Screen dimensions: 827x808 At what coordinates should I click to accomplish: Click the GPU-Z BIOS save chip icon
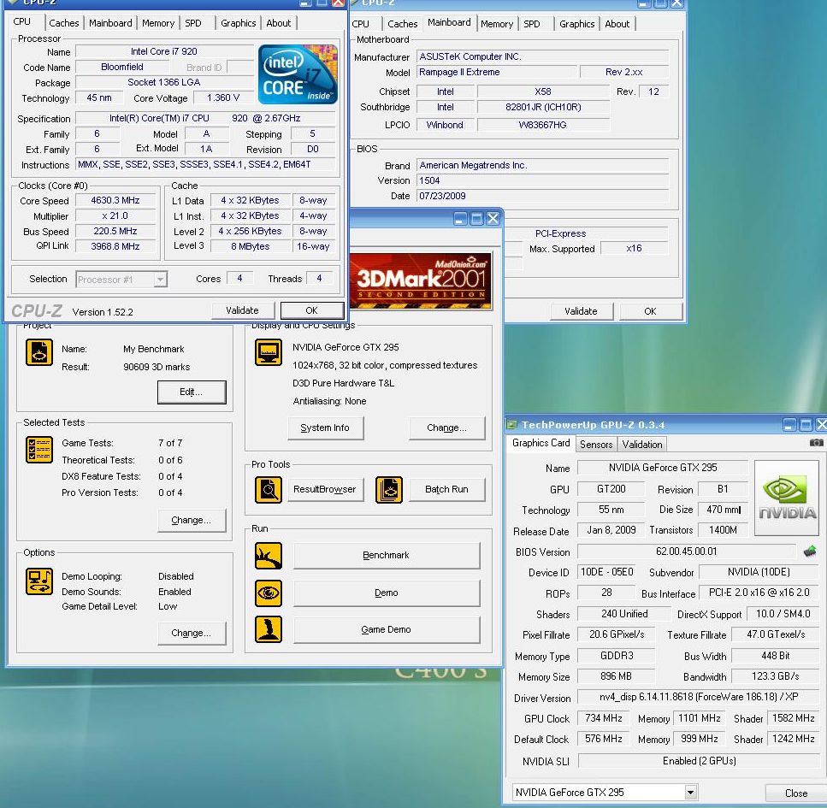coord(810,551)
